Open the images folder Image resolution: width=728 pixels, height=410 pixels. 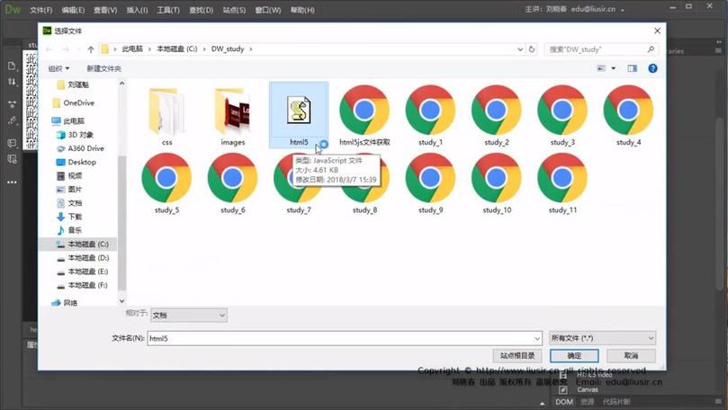pos(232,111)
